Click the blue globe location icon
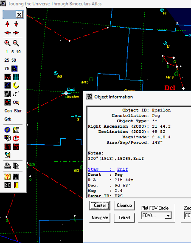Screen dimensions: 191x243 [7, 130]
